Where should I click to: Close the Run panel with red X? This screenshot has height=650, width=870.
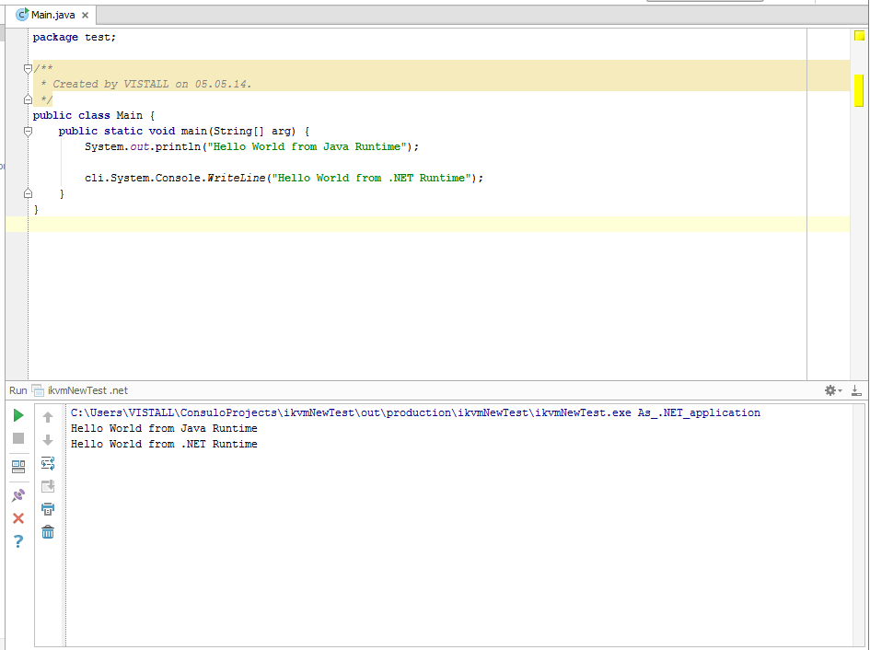(x=17, y=518)
